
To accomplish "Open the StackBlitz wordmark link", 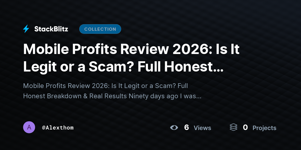I will tap(51, 29).
